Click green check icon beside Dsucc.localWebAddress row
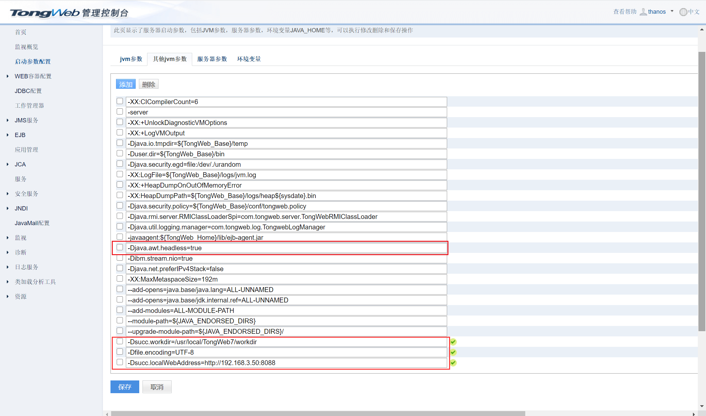The height and width of the screenshot is (416, 706). click(x=453, y=362)
